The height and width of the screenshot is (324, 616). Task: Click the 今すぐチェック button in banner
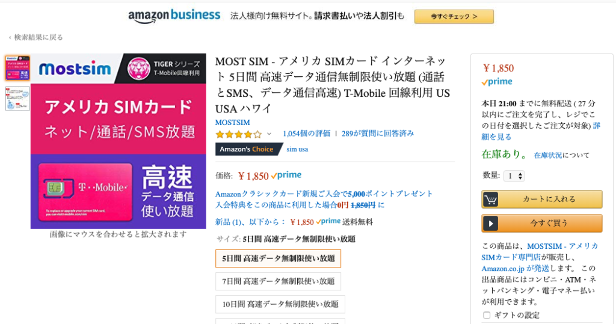(454, 16)
